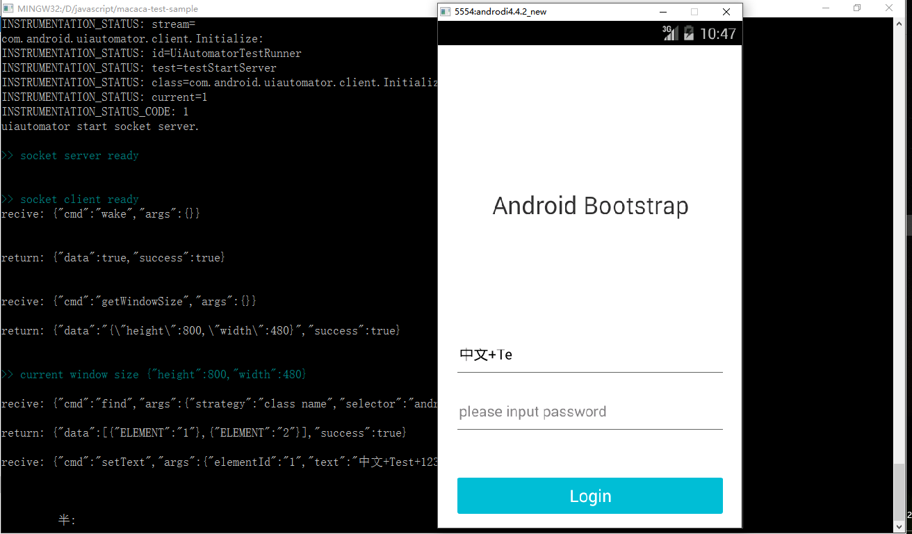Close the MINGW32 terminal window

point(889,8)
